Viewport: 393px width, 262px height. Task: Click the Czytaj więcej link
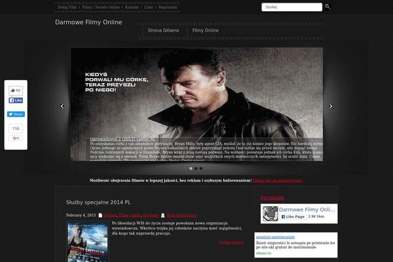(x=231, y=242)
